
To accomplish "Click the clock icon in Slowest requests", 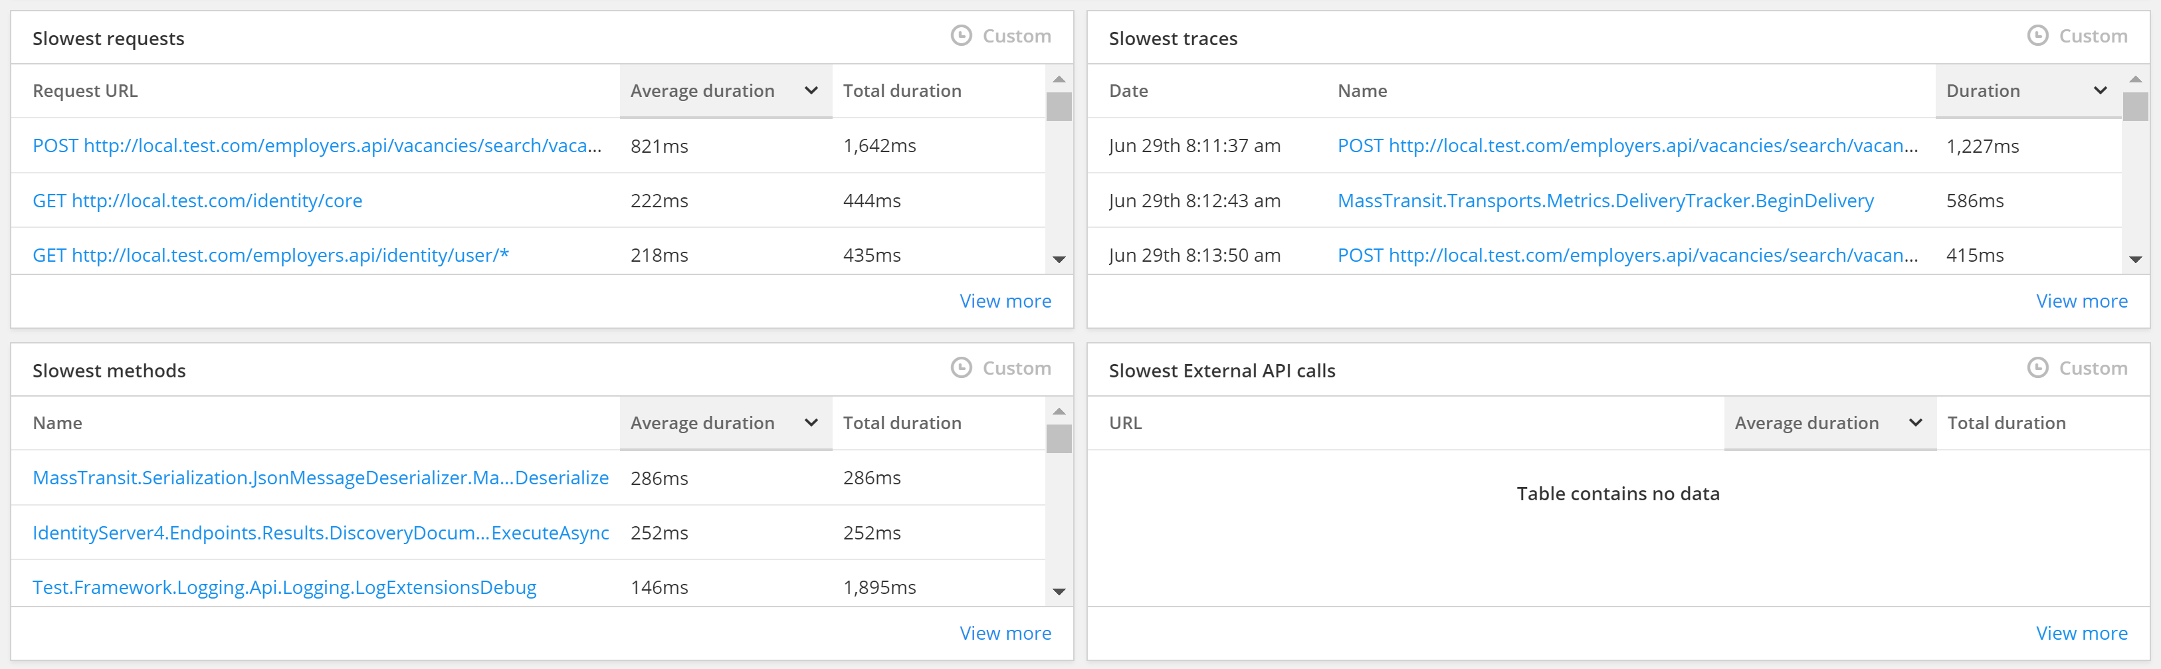I will [x=960, y=35].
